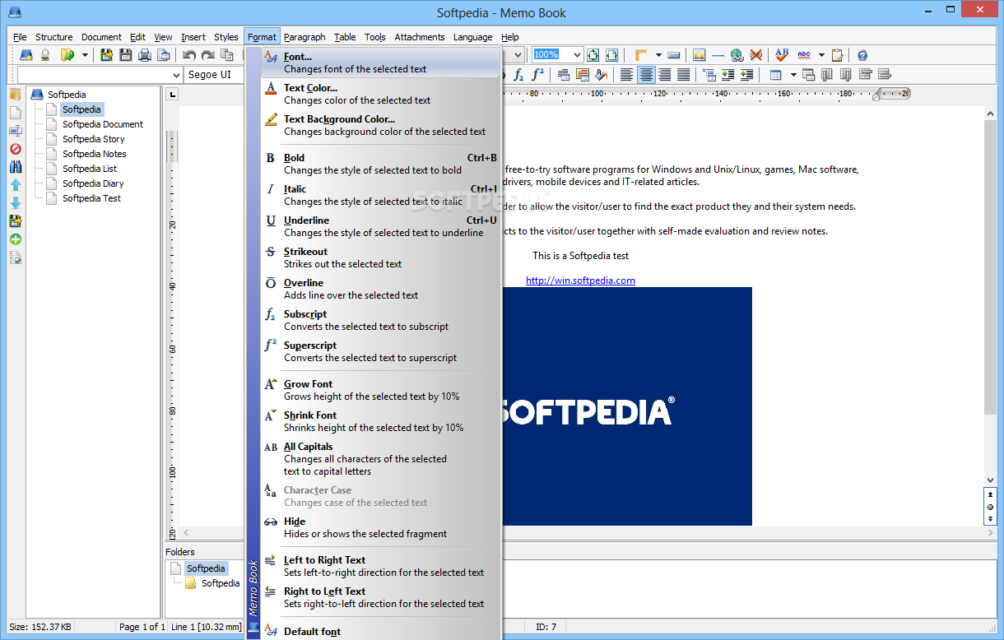Click the plain floppy disk save icon
This screenshot has width=1004, height=640.
[126, 55]
